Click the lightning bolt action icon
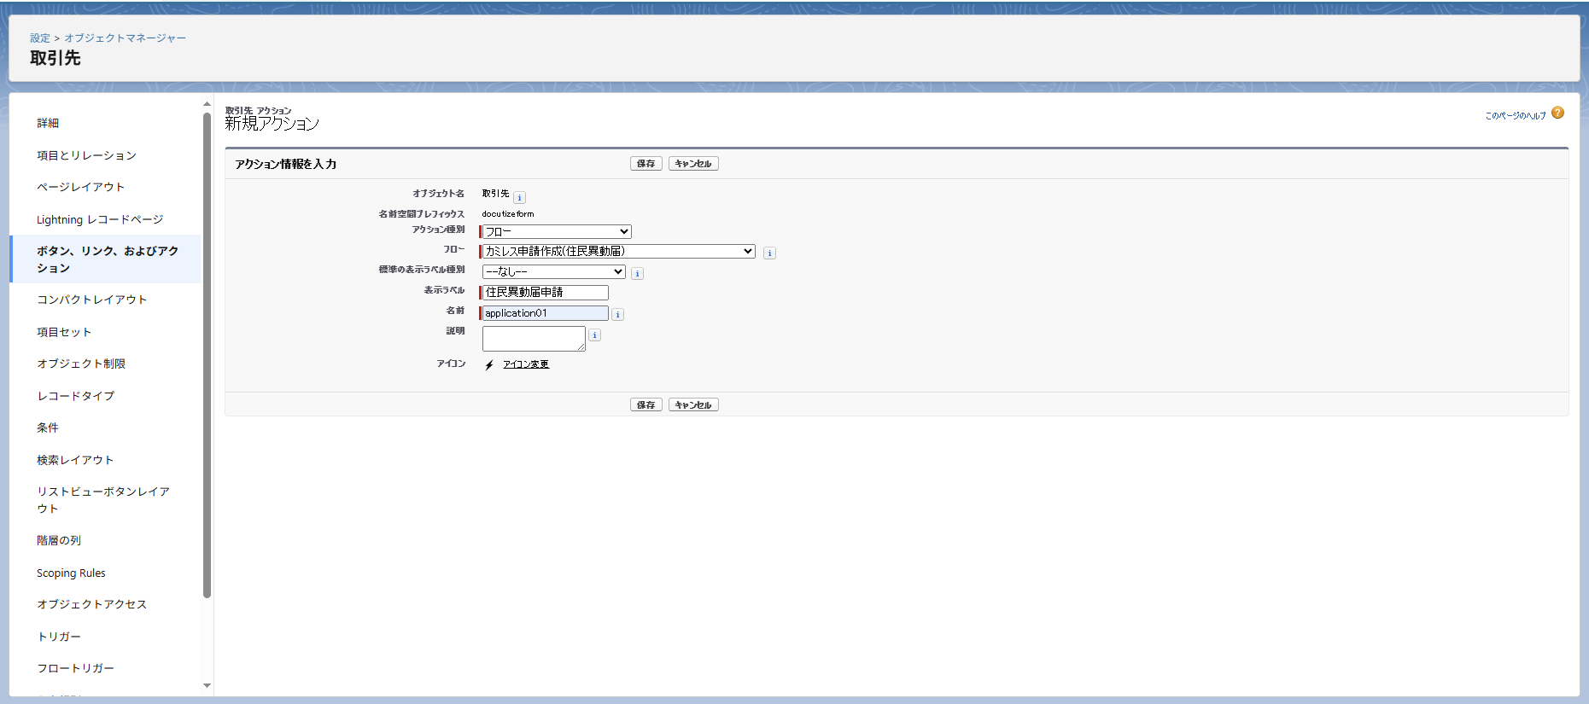Screen dimensions: 1589x704 (489, 365)
